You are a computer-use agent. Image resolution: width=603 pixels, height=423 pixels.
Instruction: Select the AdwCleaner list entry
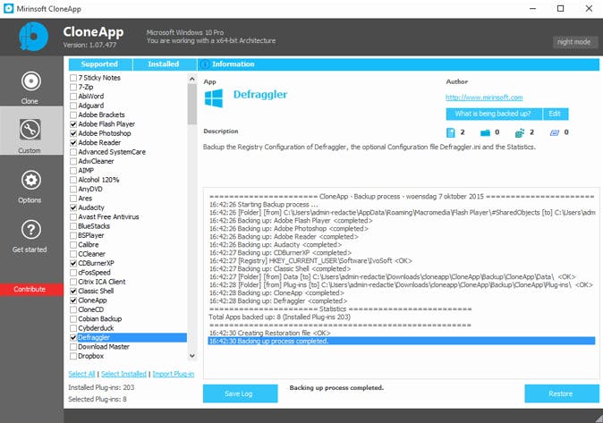(96, 162)
